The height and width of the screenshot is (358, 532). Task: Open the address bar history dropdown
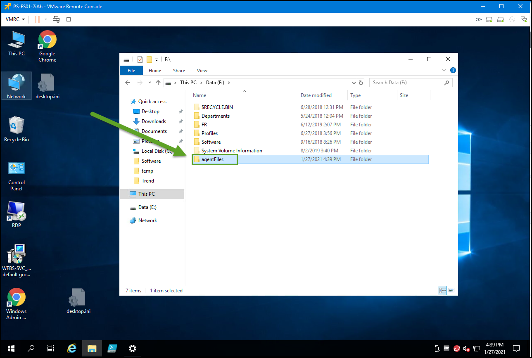[x=354, y=83]
